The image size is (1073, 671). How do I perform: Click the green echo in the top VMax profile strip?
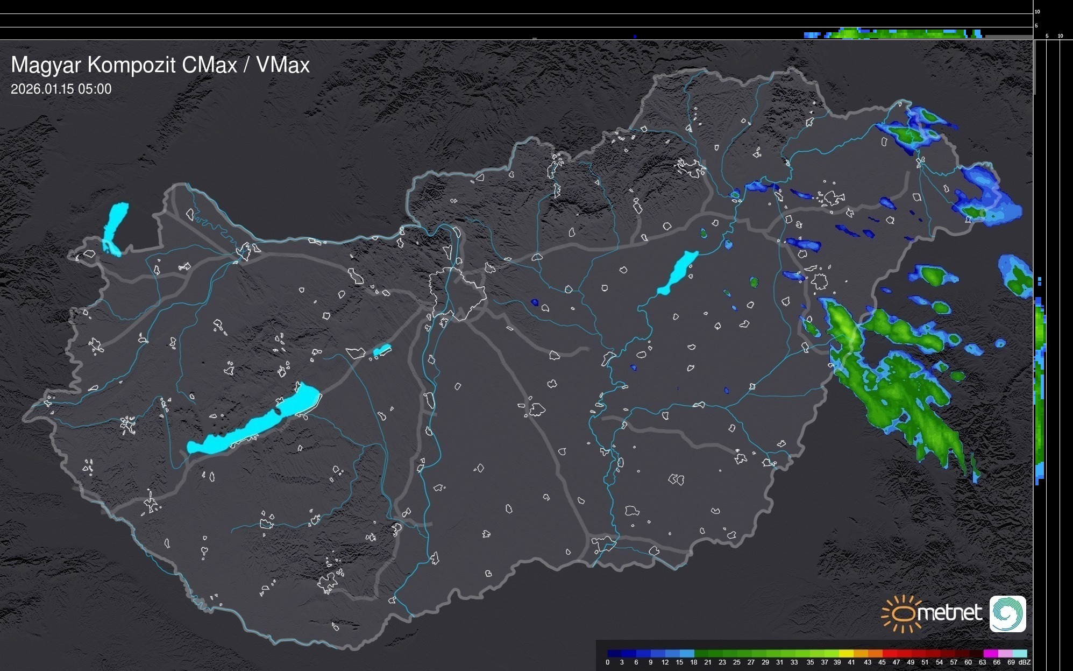tap(887, 34)
